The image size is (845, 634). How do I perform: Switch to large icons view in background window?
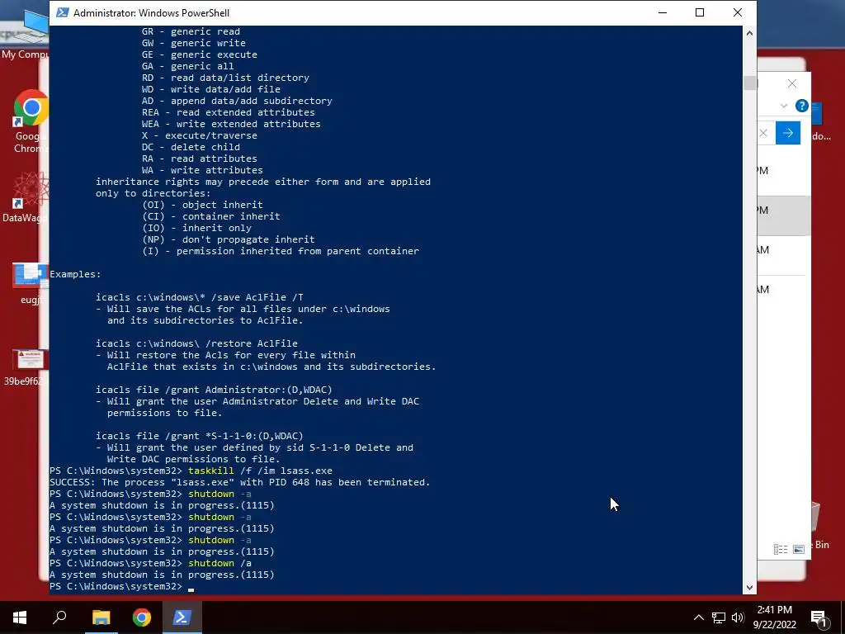[x=799, y=549]
